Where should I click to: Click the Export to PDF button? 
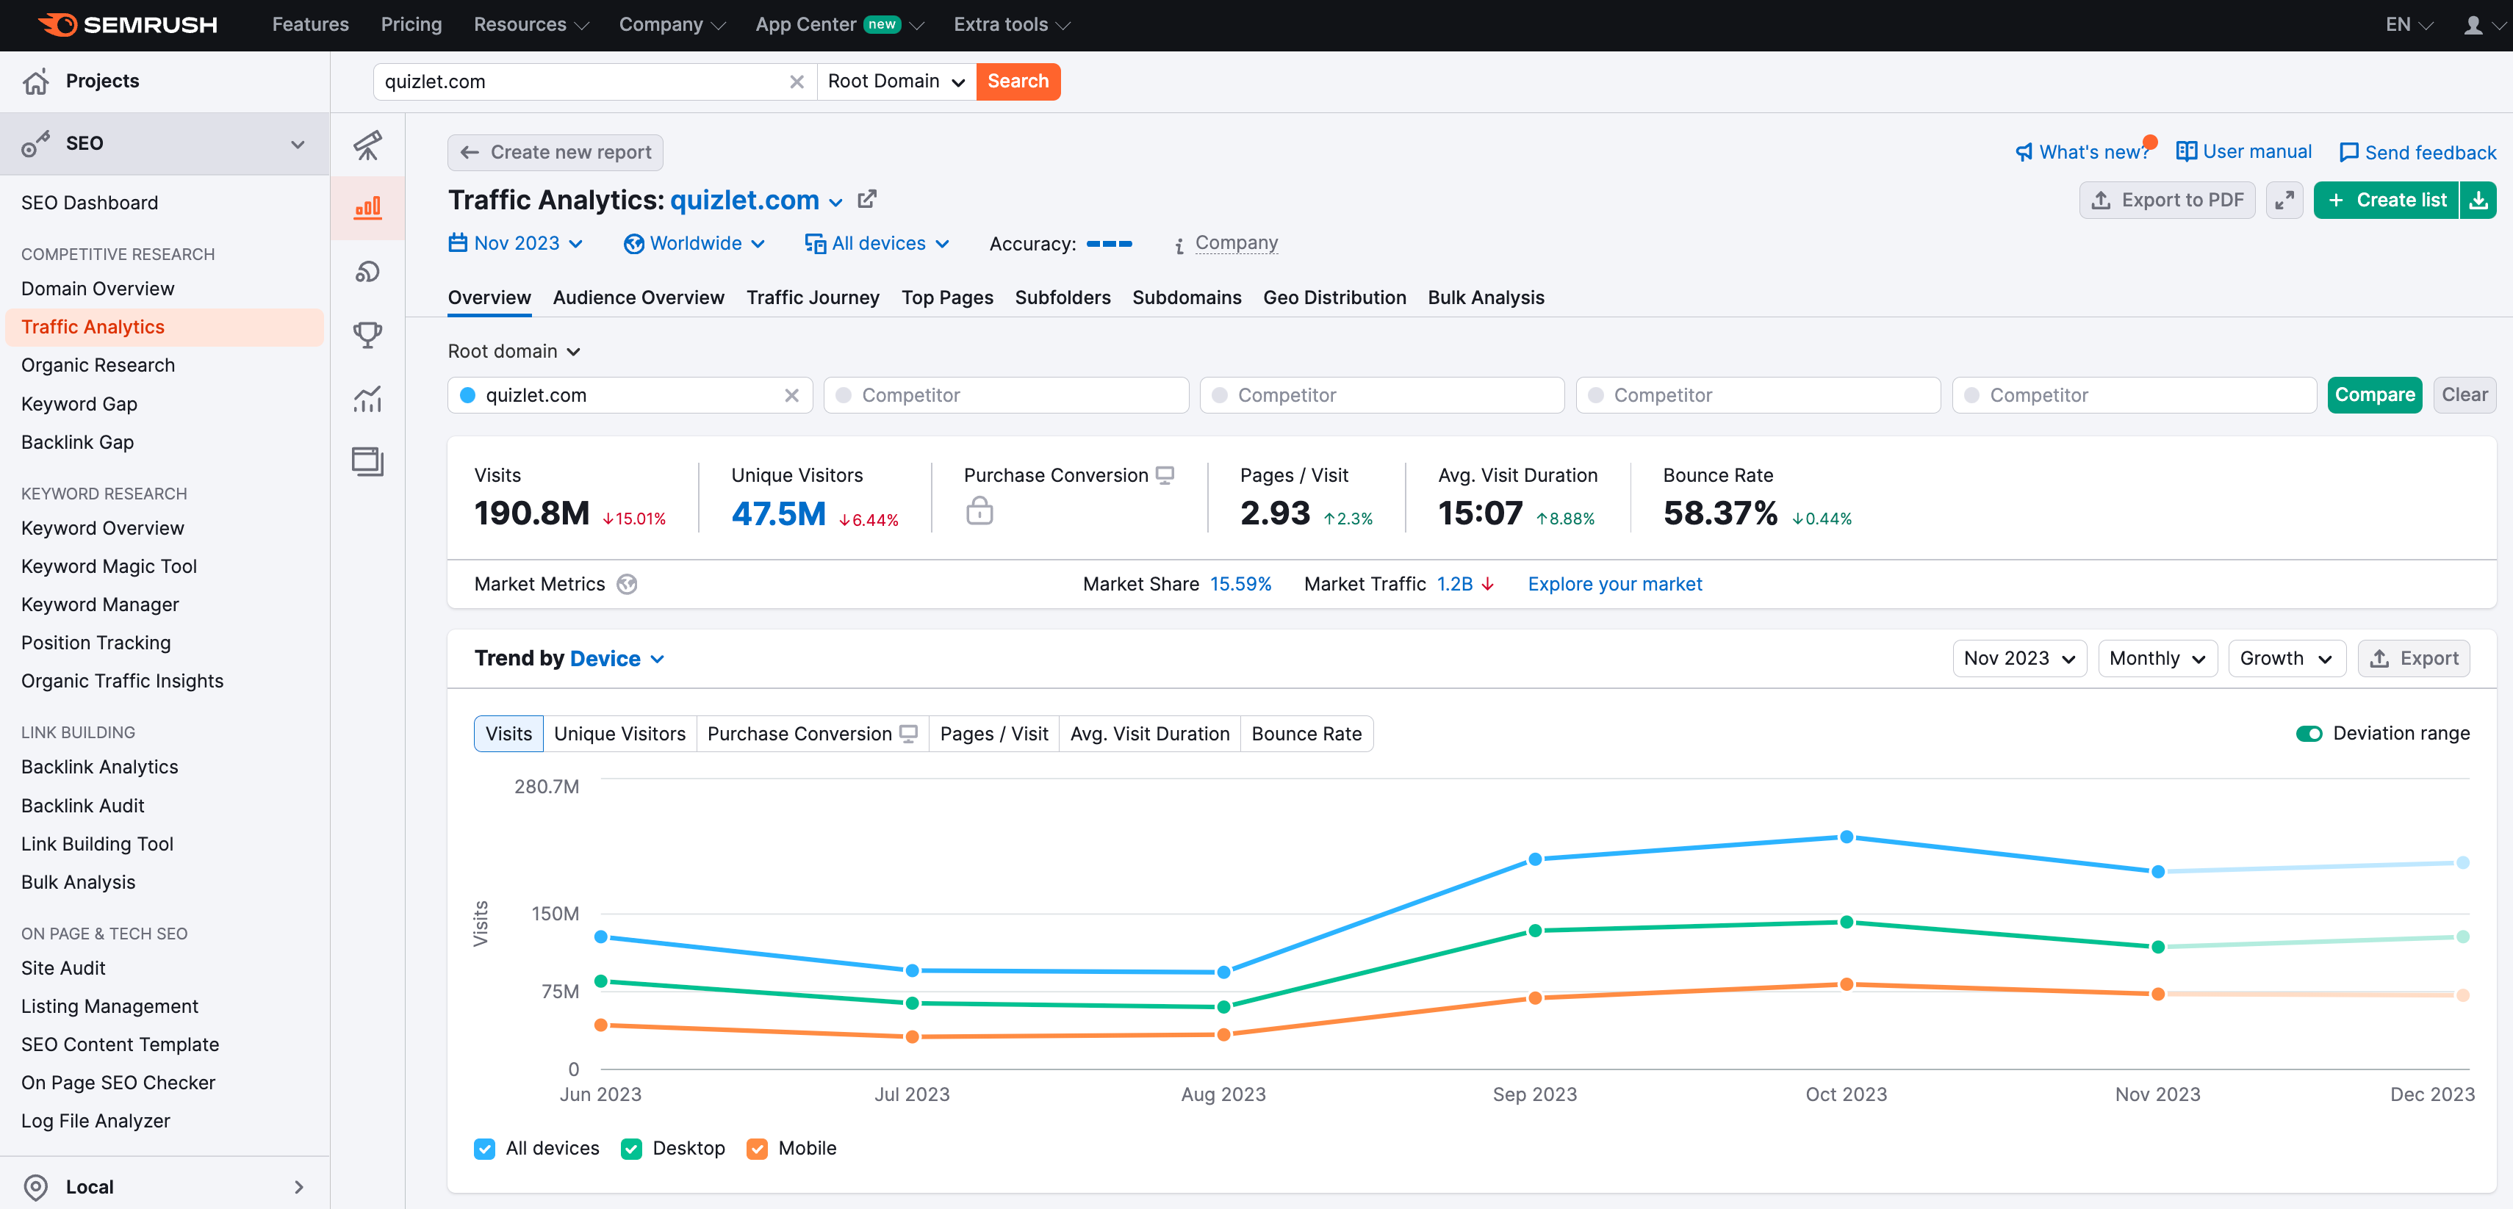click(2167, 200)
